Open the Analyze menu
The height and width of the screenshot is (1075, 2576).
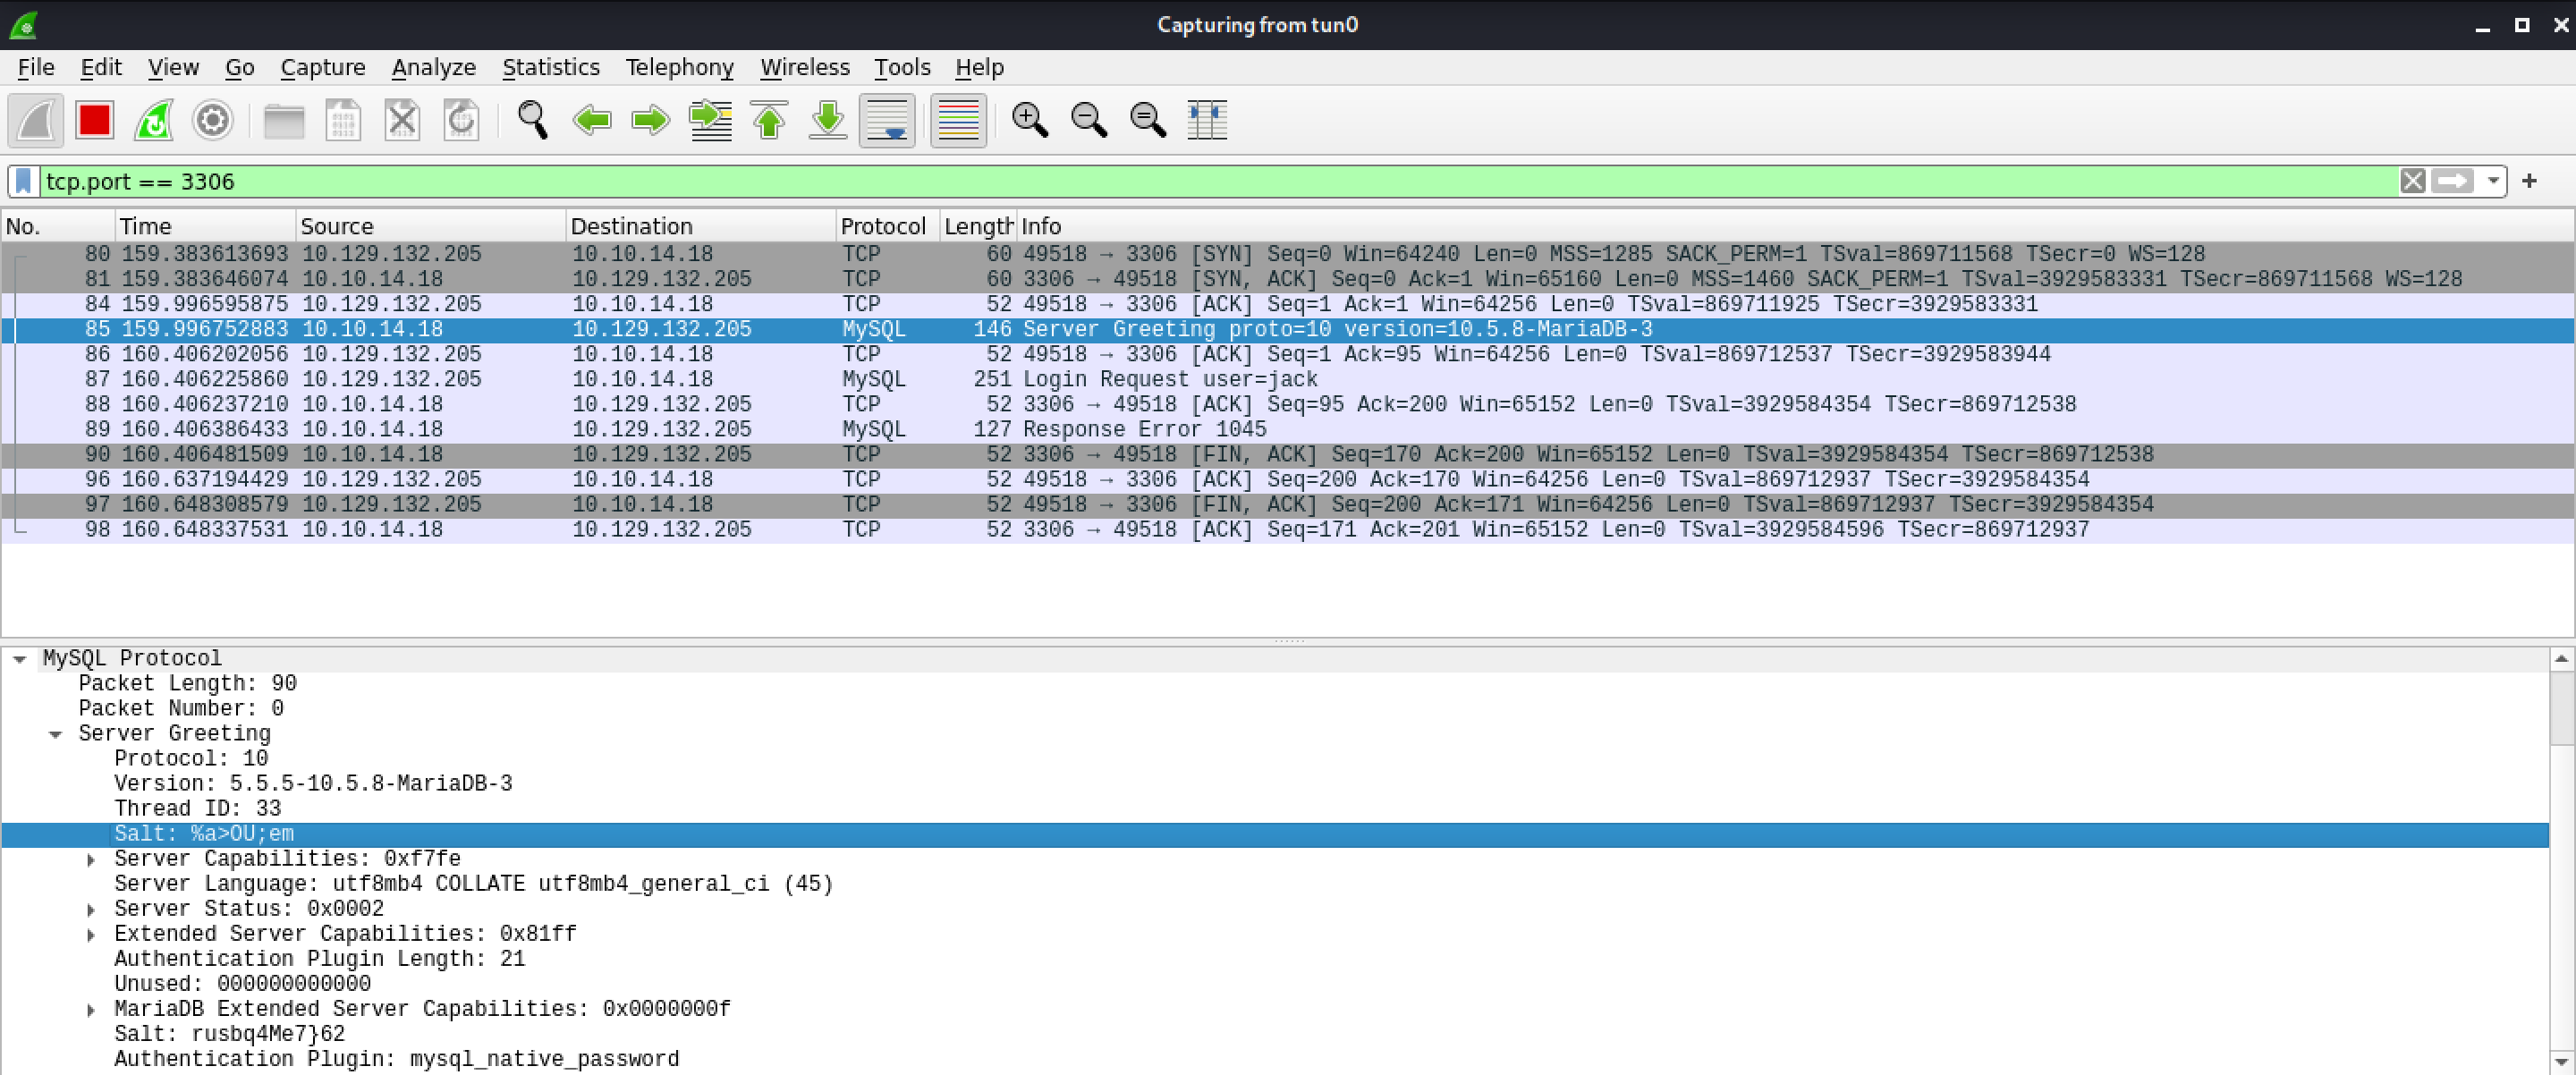(433, 67)
